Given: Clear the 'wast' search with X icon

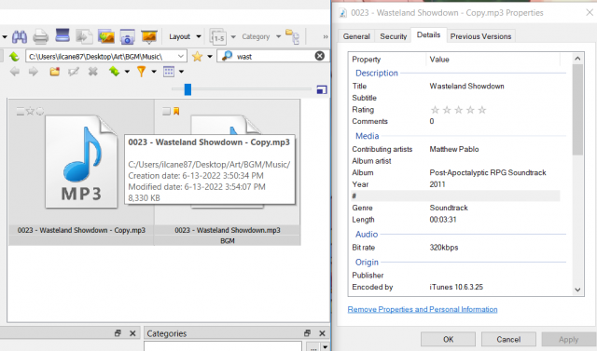Looking at the screenshot, I should [x=320, y=56].
